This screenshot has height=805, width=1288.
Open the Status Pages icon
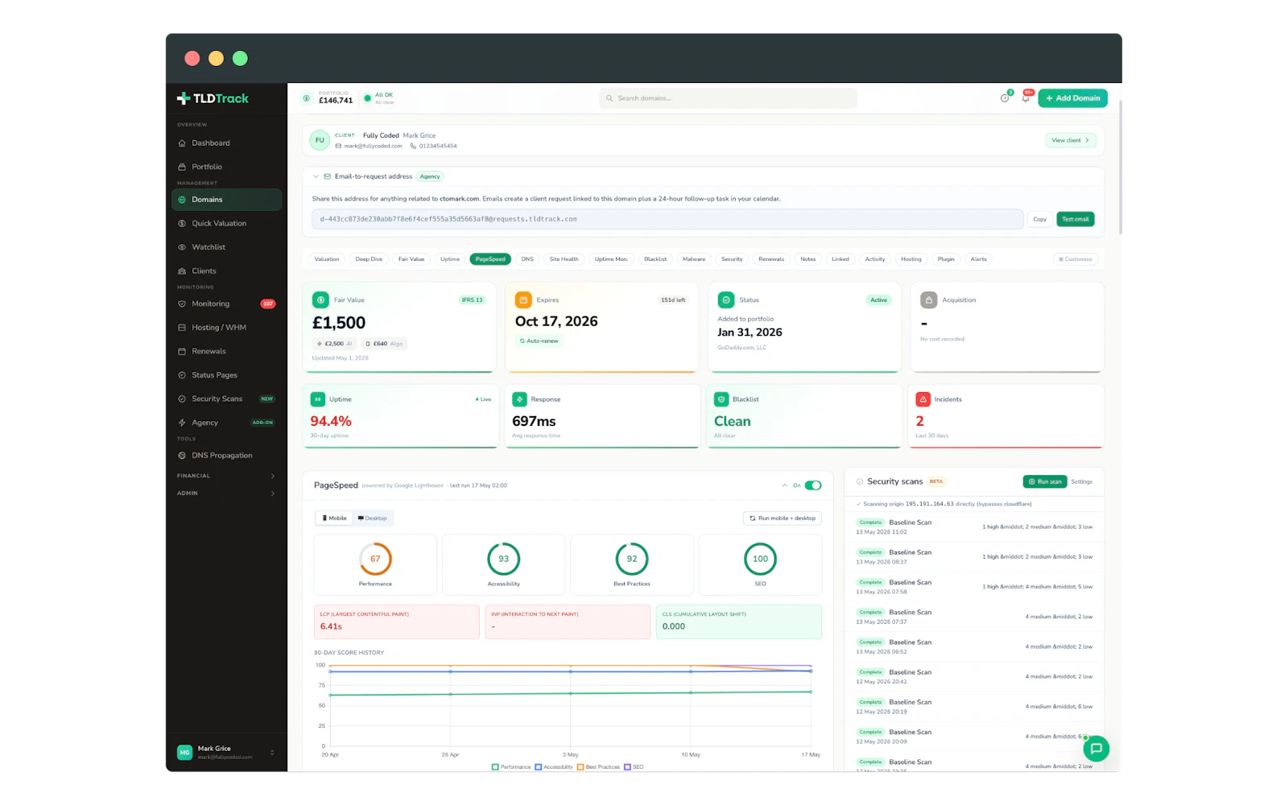(182, 375)
